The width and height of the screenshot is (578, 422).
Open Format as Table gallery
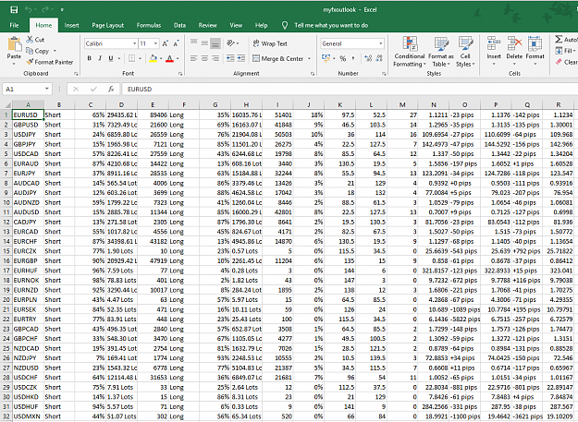pyautogui.click(x=441, y=52)
